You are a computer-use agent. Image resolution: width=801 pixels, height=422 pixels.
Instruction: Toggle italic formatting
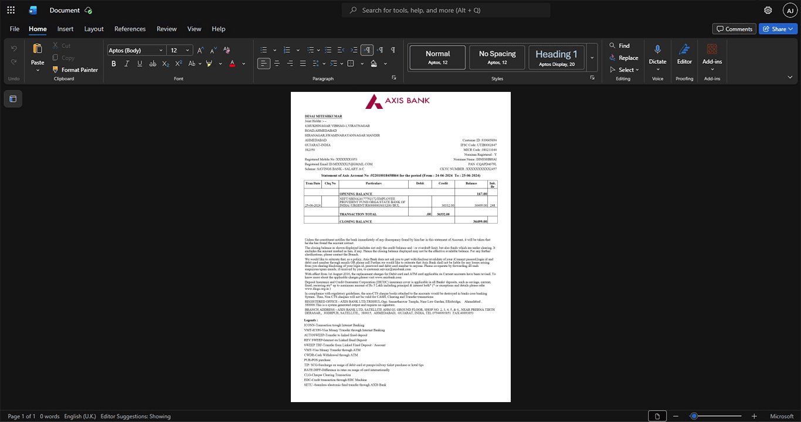(127, 63)
